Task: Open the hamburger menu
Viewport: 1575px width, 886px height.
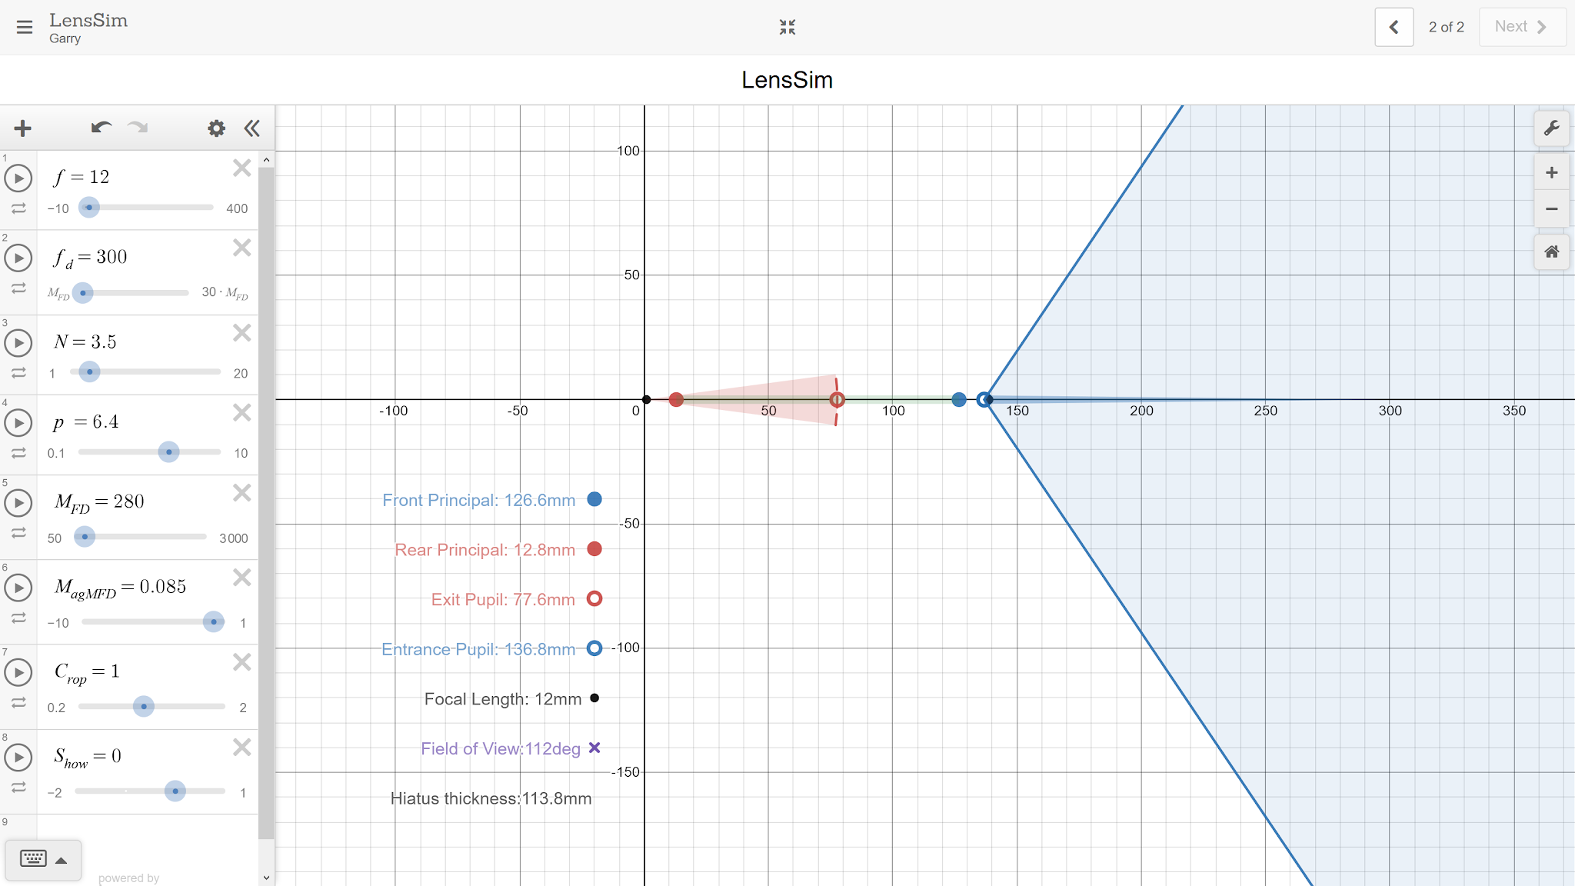Action: pos(24,28)
